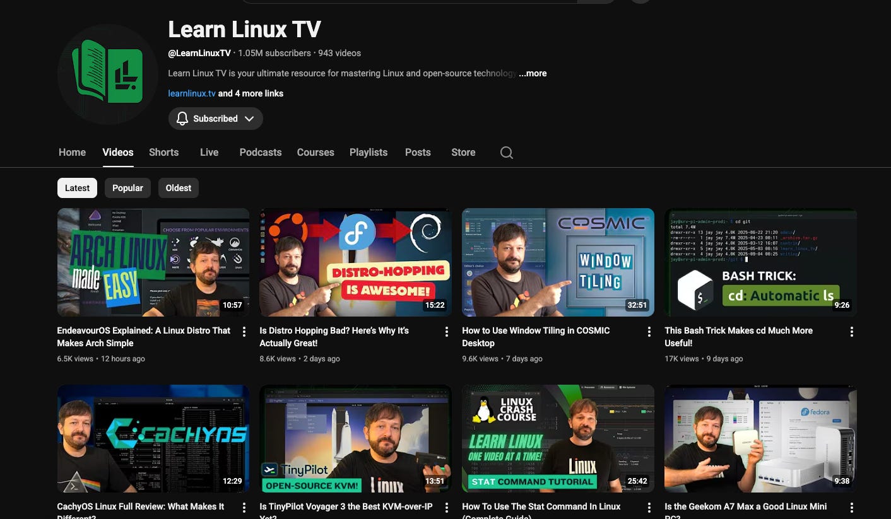Open options menu for Geekom A7 Max video
This screenshot has height=519, width=891.
pos(852,508)
